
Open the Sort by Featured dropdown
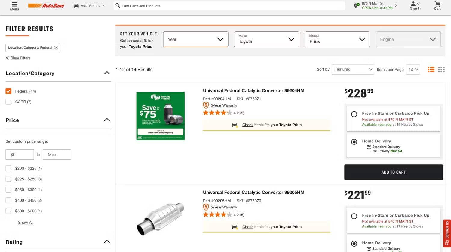(353, 69)
